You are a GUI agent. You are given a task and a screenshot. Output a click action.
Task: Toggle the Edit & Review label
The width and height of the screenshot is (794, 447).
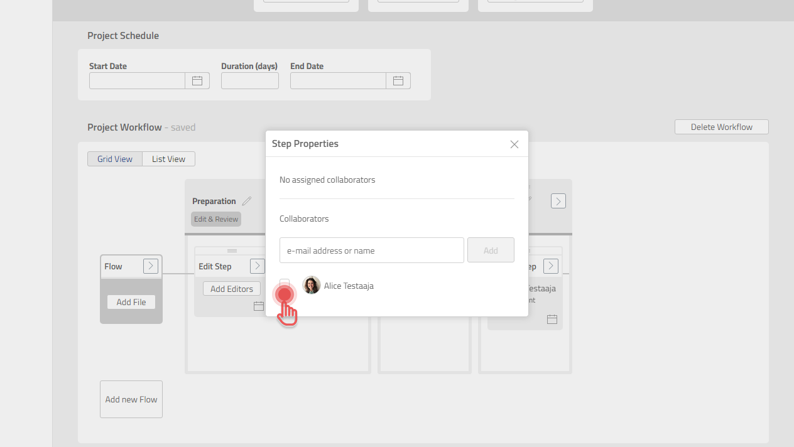[215, 219]
